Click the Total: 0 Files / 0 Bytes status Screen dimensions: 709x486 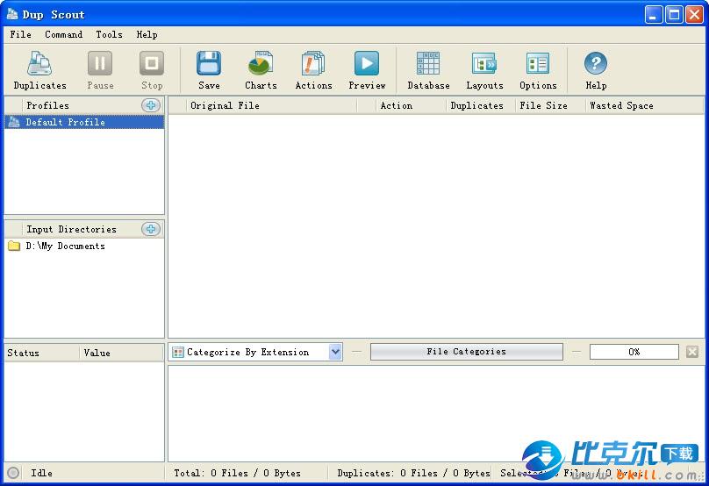[x=237, y=473]
